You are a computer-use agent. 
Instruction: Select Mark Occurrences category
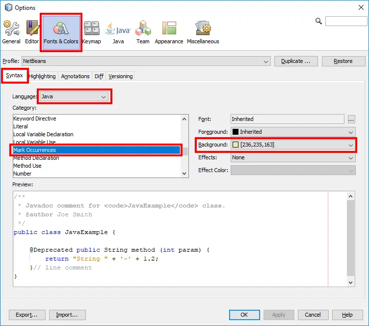coord(97,150)
